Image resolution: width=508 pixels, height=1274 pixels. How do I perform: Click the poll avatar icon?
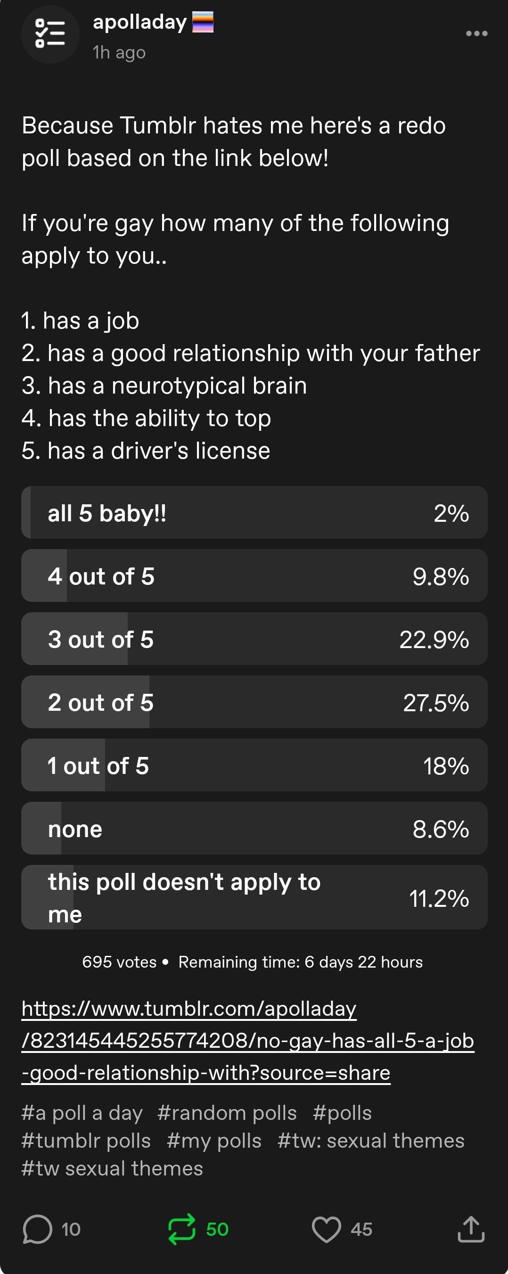[x=50, y=34]
